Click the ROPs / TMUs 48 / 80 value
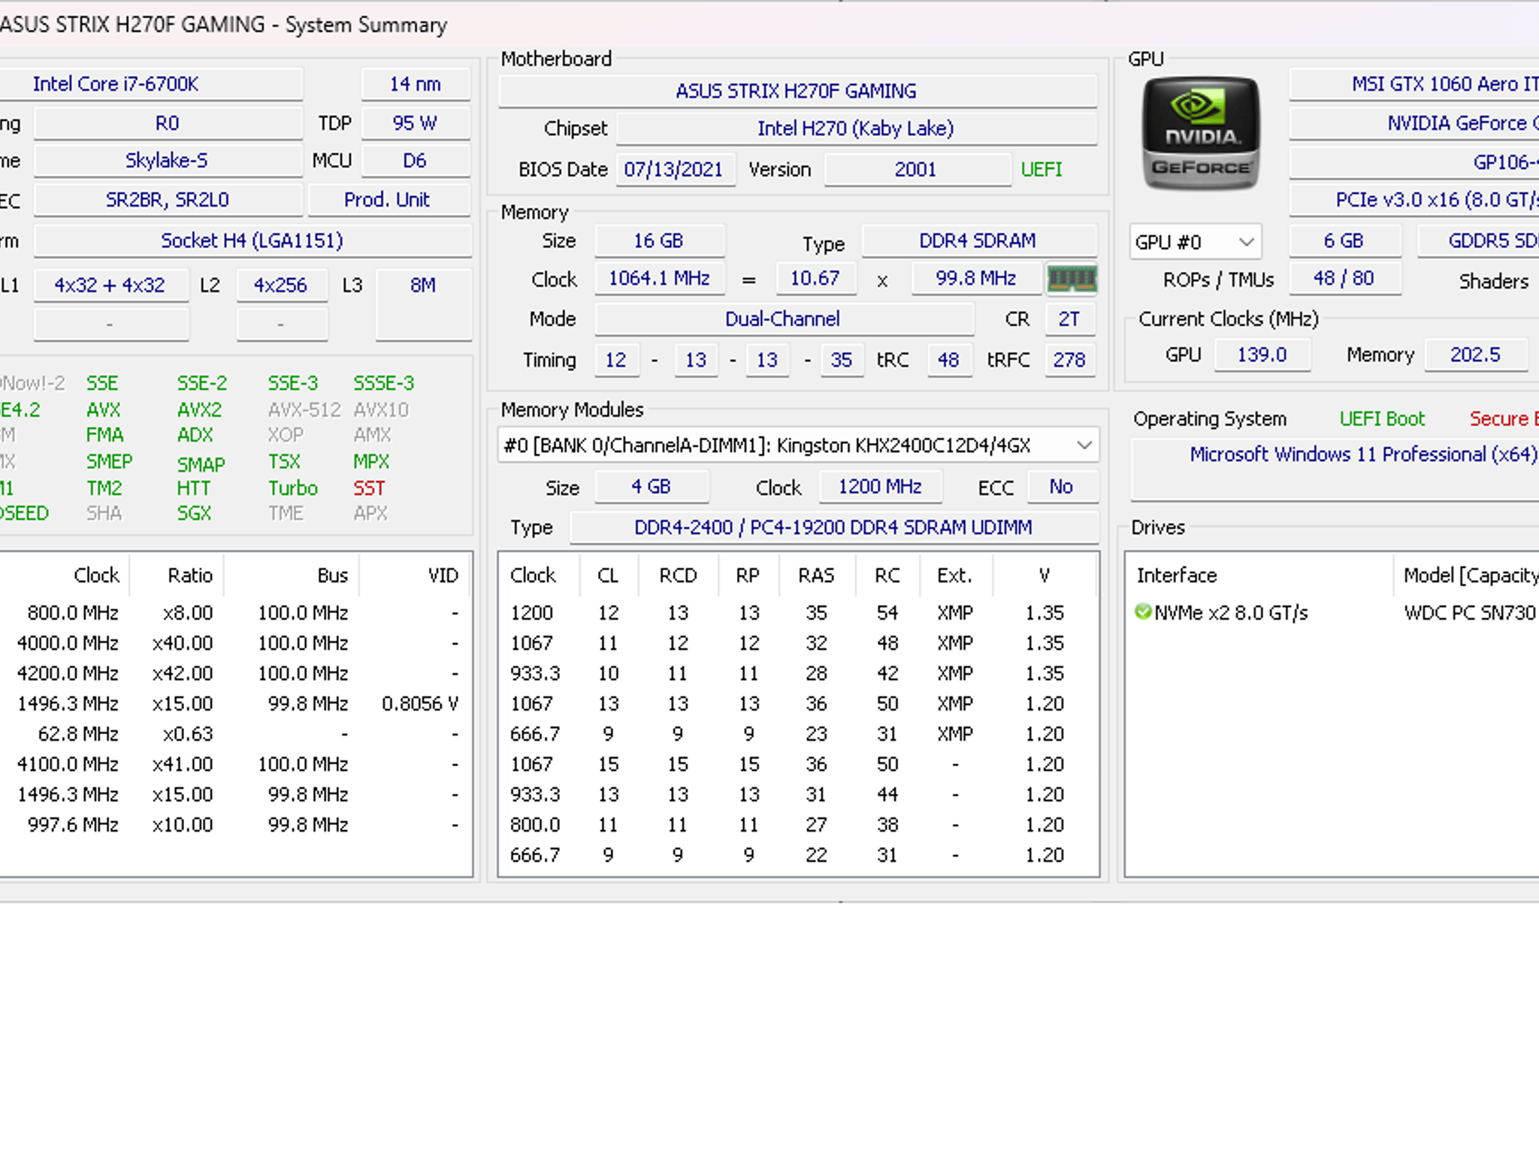The image size is (1539, 1154). 1345,279
